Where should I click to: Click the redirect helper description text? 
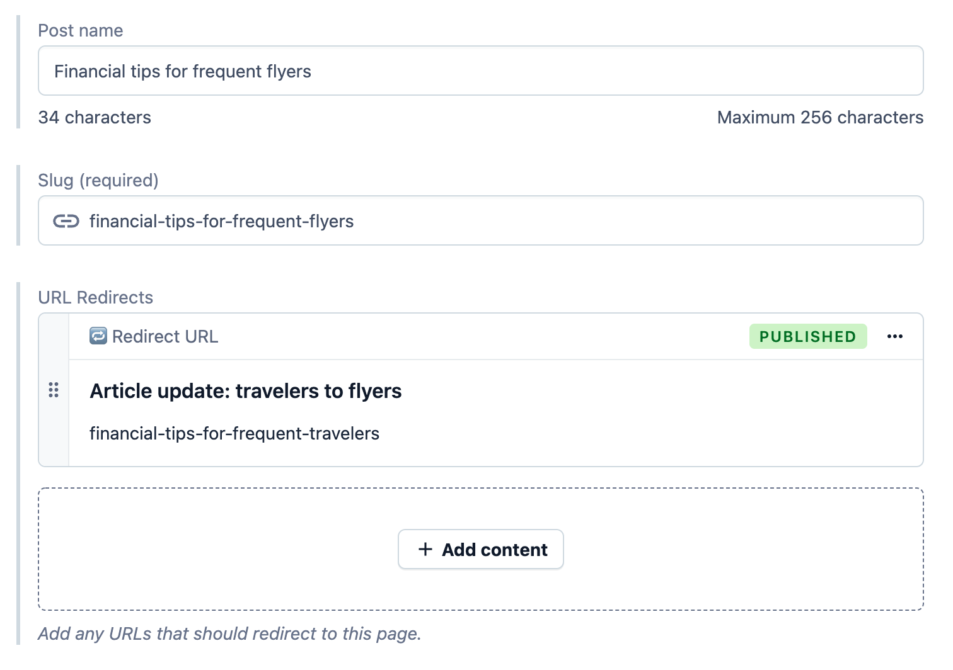(229, 633)
